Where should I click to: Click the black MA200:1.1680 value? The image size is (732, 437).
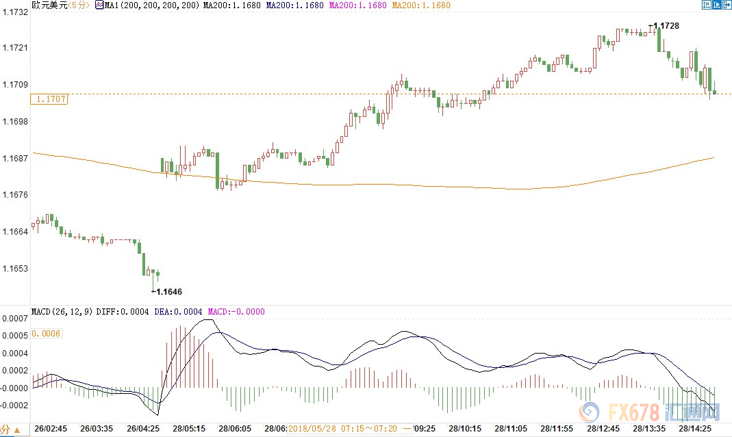[x=231, y=5]
